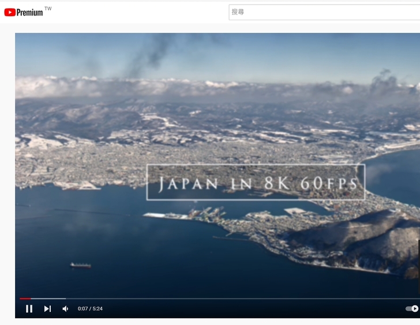Image resolution: width=420 pixels, height=325 pixels.
Task: Click the YouTube Premium logo
Action: (x=24, y=12)
